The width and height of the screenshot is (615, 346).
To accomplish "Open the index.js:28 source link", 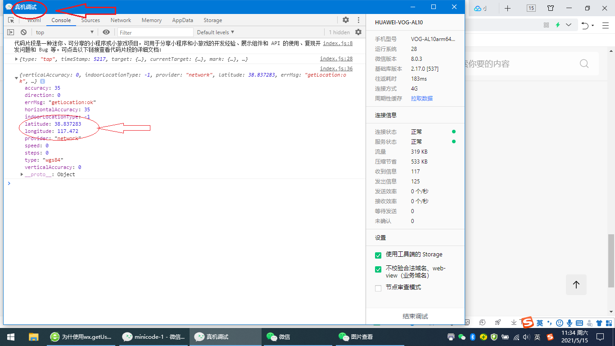I will (336, 59).
